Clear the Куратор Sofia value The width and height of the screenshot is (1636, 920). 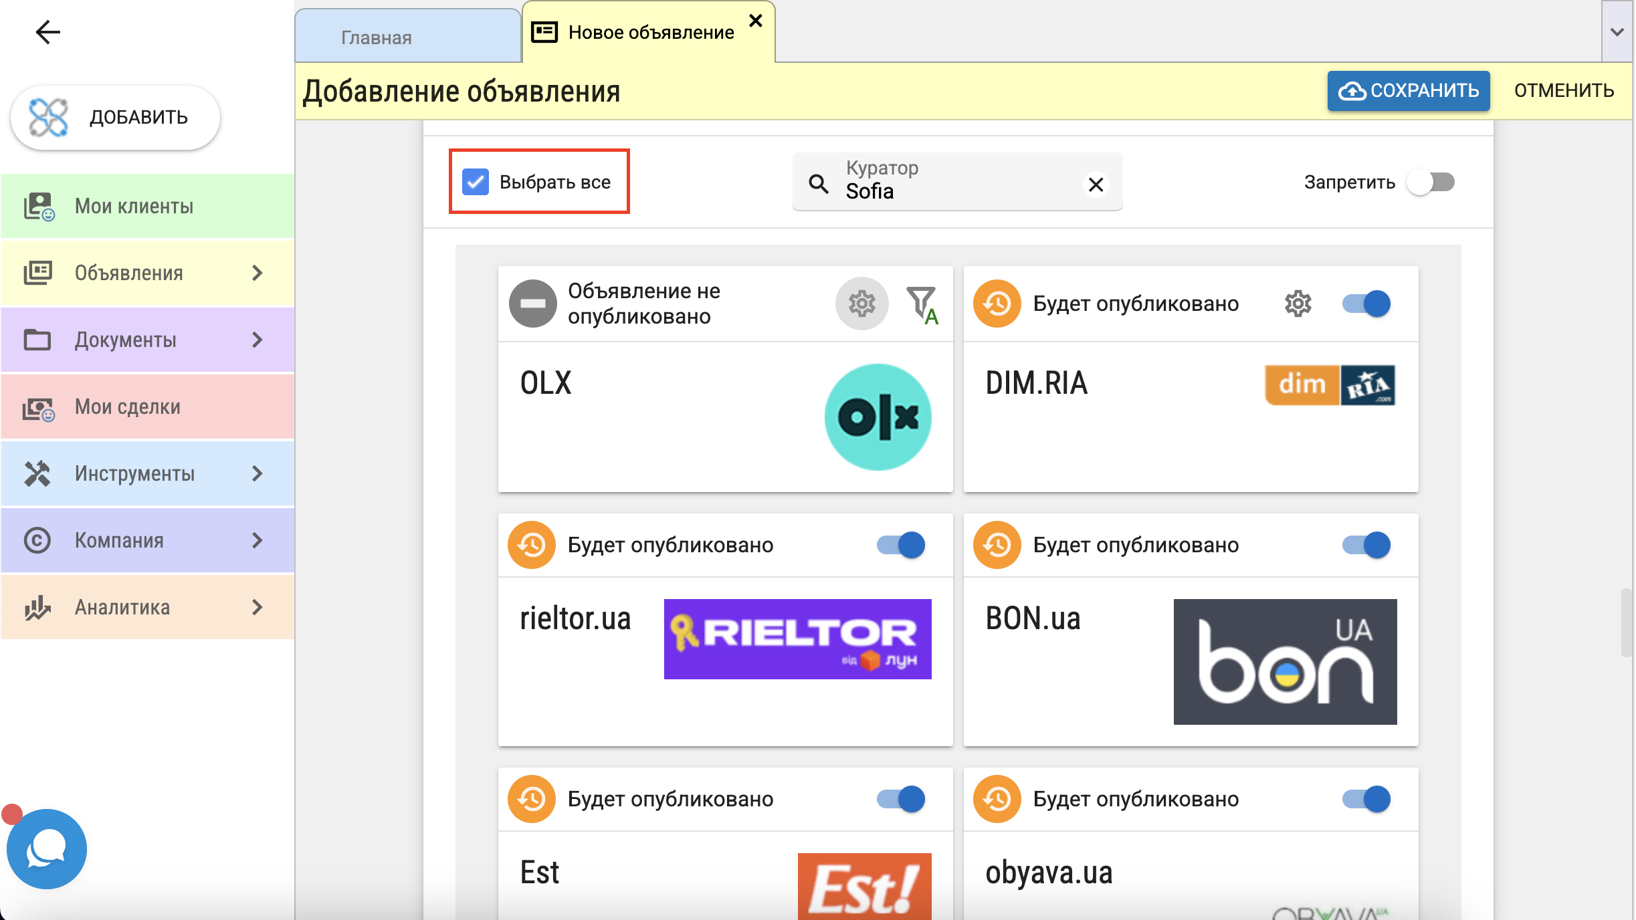coord(1096,184)
